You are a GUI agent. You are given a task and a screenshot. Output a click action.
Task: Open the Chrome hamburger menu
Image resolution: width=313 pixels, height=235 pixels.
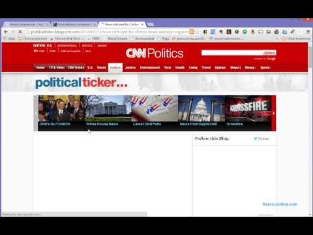click(x=308, y=32)
